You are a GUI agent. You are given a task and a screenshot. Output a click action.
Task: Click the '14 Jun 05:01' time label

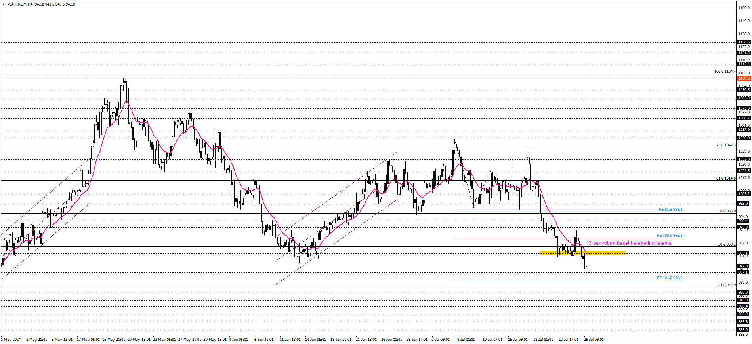pos(316,340)
